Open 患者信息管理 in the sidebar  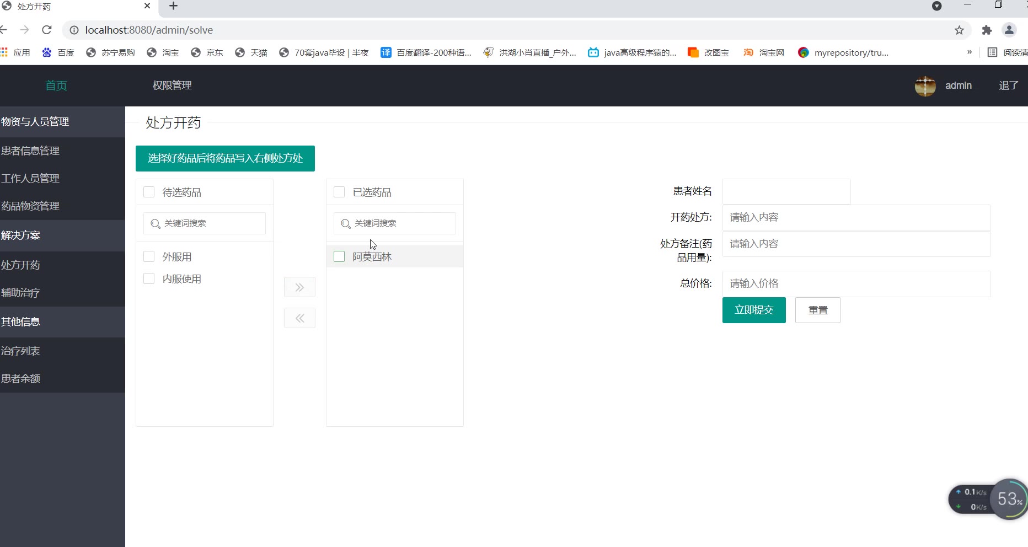click(62, 151)
